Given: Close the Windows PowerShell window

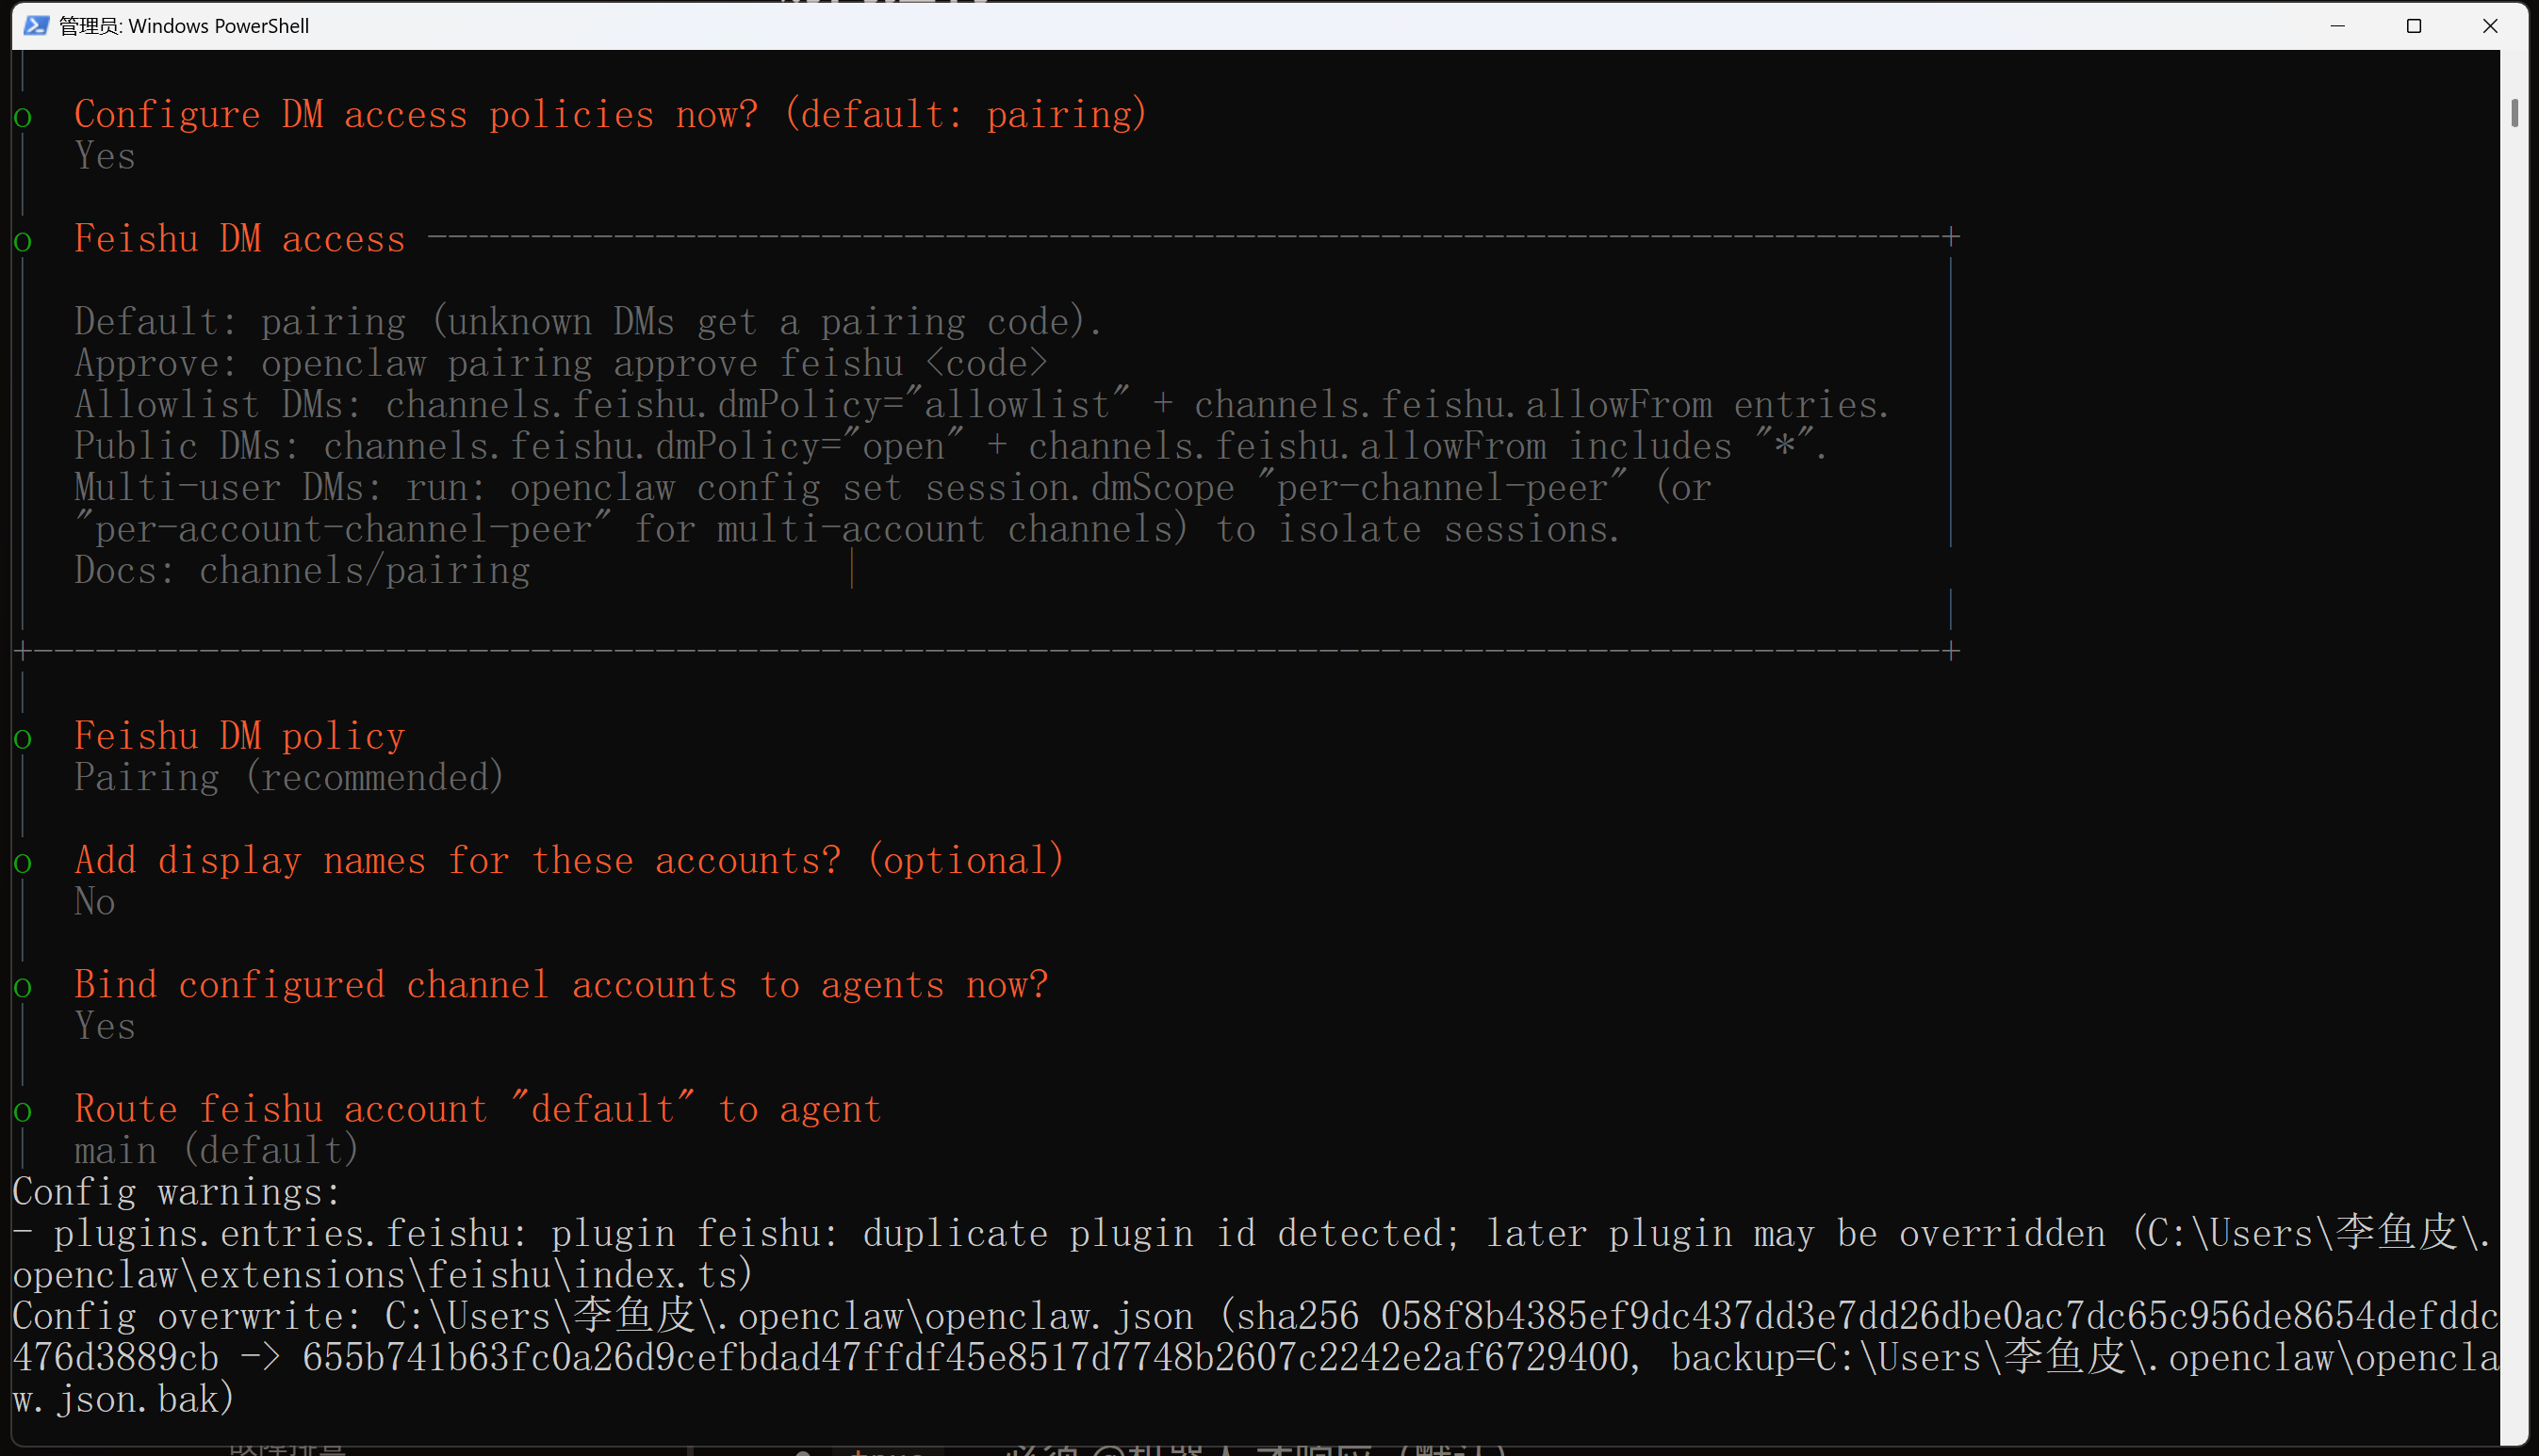Looking at the screenshot, I should 2490,25.
